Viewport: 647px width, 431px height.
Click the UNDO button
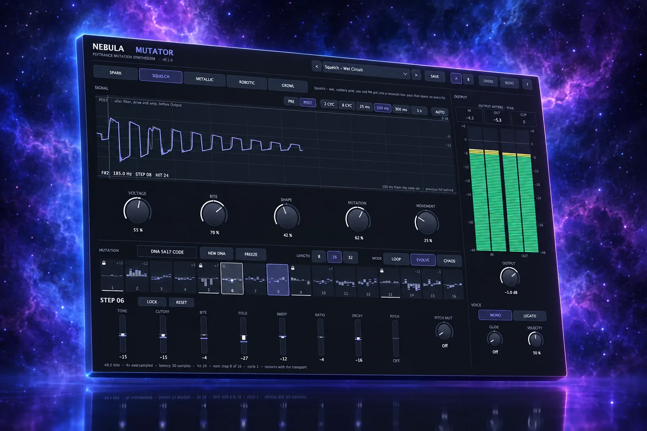488,81
